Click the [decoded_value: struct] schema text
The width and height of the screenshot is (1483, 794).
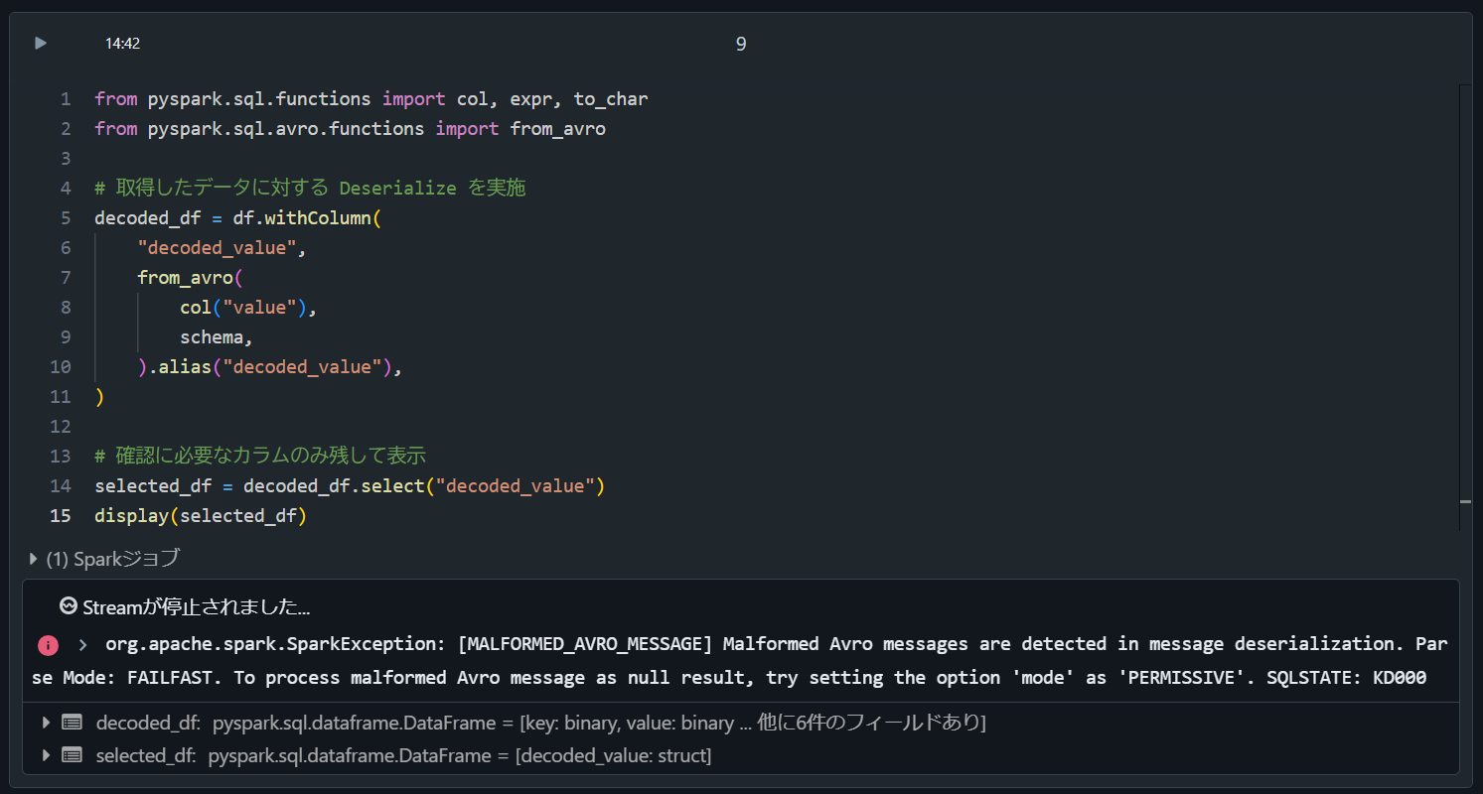pyautogui.click(x=613, y=754)
